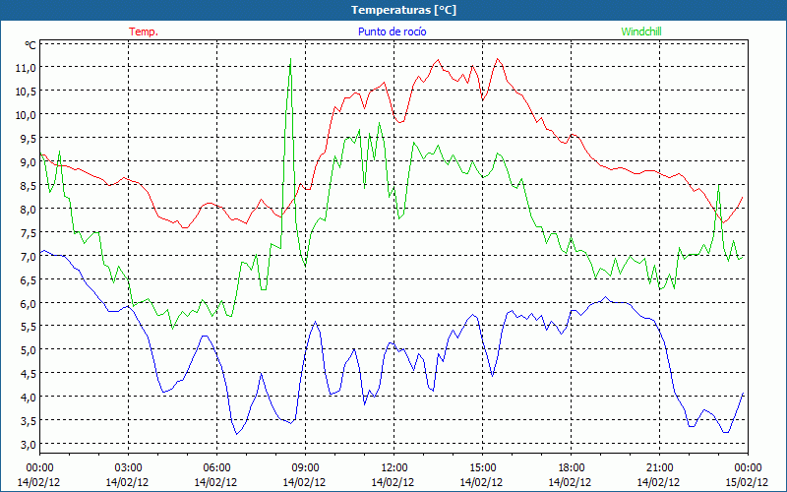
Task: Click the '15:00' time label on the x-axis
Action: coord(482,468)
